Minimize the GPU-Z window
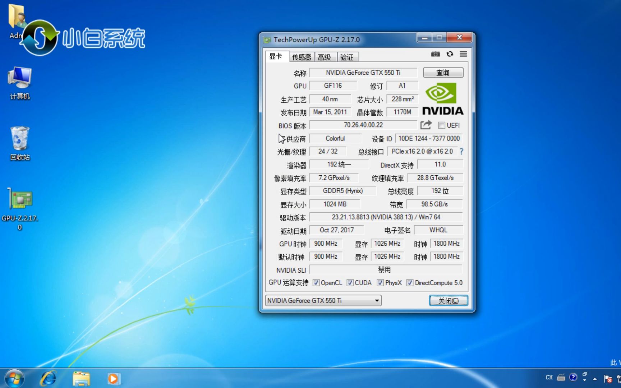621x388 pixels. [424, 38]
